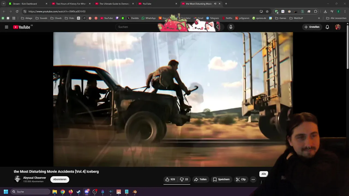Expand hidden bookmarks chevron
Screen dimensions: 349x196
tap(319, 18)
